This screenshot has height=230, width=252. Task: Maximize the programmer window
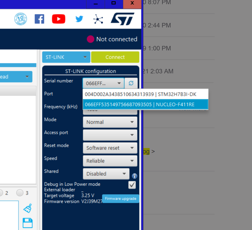pyautogui.click(x=114, y=4)
